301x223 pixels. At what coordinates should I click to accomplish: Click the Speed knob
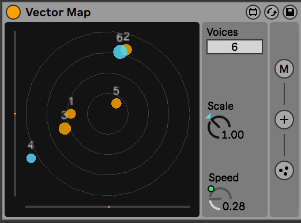[220, 199]
